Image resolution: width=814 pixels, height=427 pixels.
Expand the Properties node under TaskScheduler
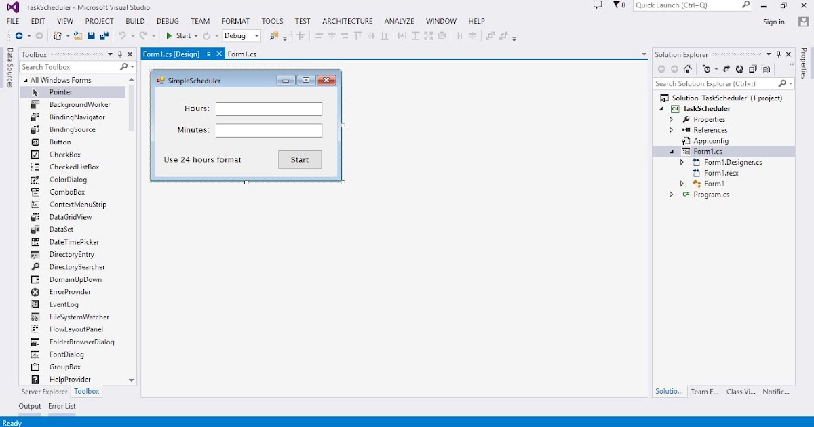click(672, 119)
